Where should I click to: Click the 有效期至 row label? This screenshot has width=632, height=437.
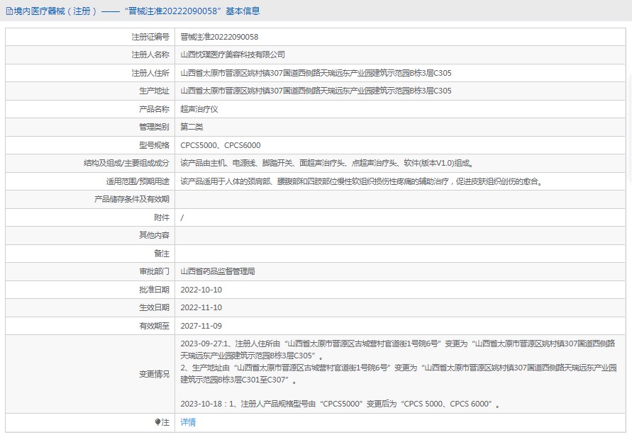point(155,326)
